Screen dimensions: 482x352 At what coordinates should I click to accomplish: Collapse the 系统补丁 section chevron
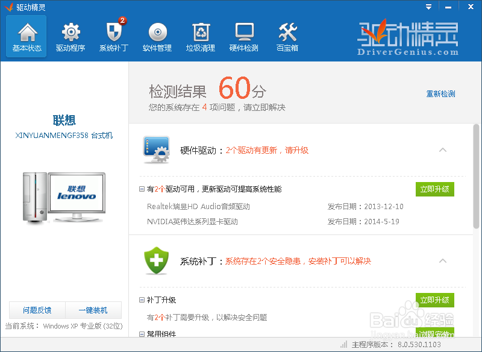pyautogui.click(x=443, y=261)
